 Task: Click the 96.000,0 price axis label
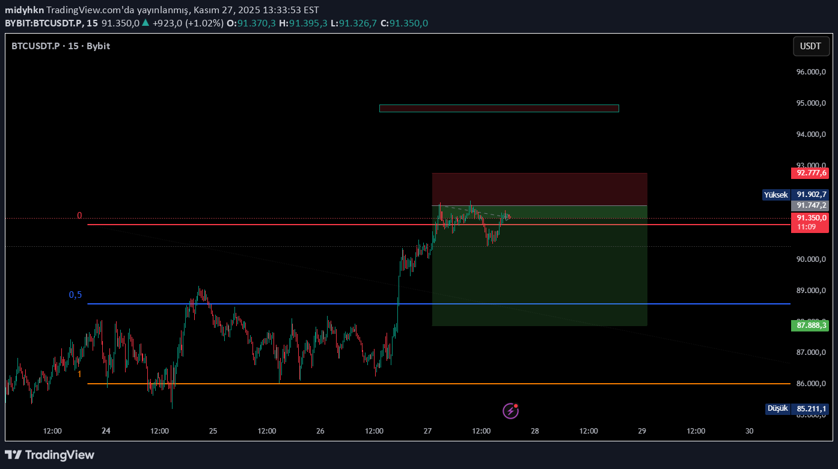[811, 72]
